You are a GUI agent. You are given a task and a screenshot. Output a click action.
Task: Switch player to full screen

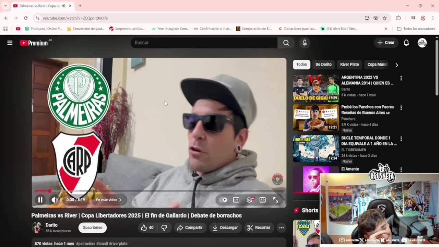275,200
